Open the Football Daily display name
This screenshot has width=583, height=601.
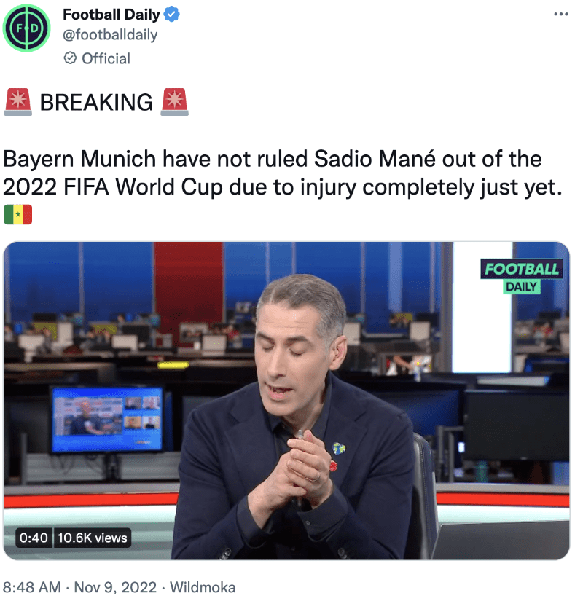click(x=111, y=15)
